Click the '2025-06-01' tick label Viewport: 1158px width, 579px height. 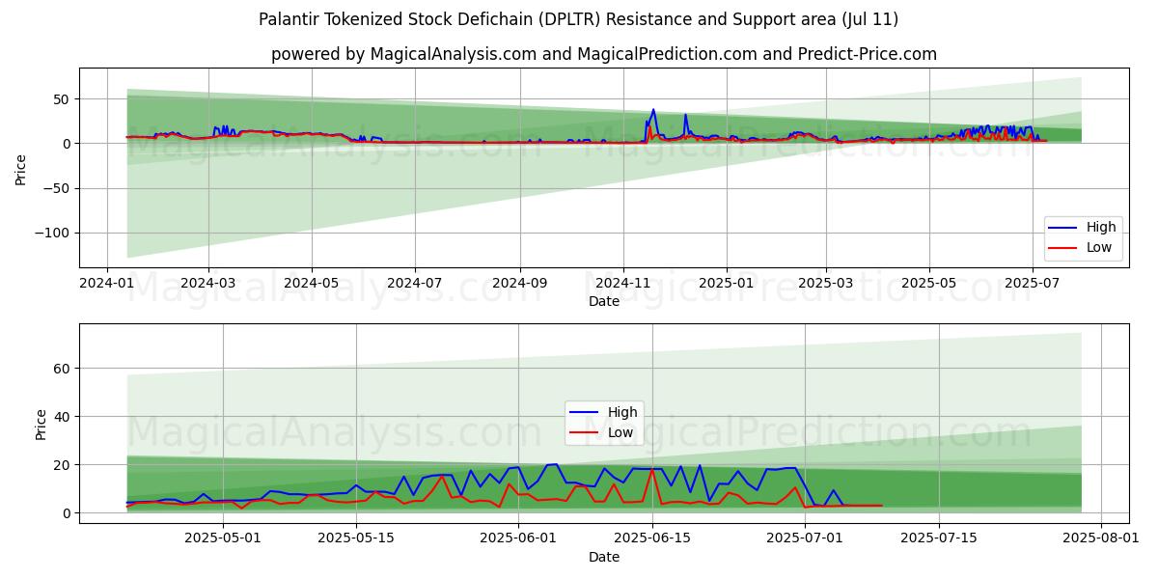pyautogui.click(x=518, y=538)
